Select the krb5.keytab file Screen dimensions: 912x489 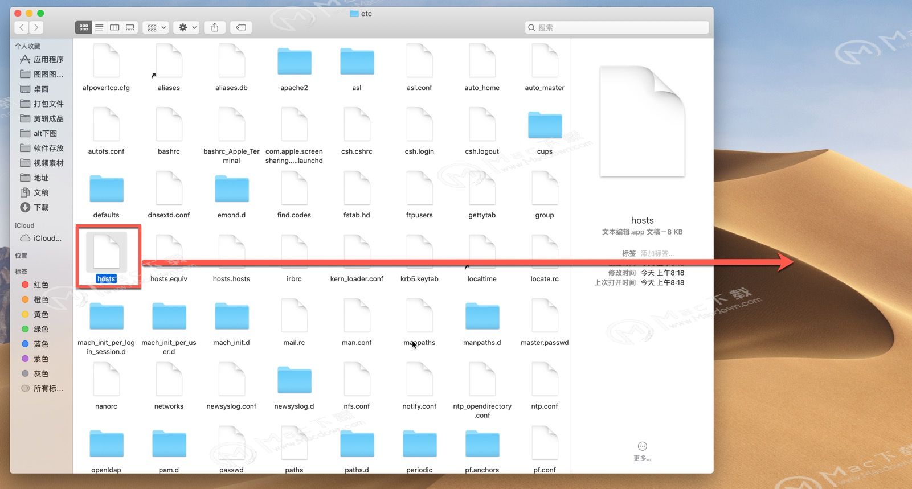coord(419,252)
